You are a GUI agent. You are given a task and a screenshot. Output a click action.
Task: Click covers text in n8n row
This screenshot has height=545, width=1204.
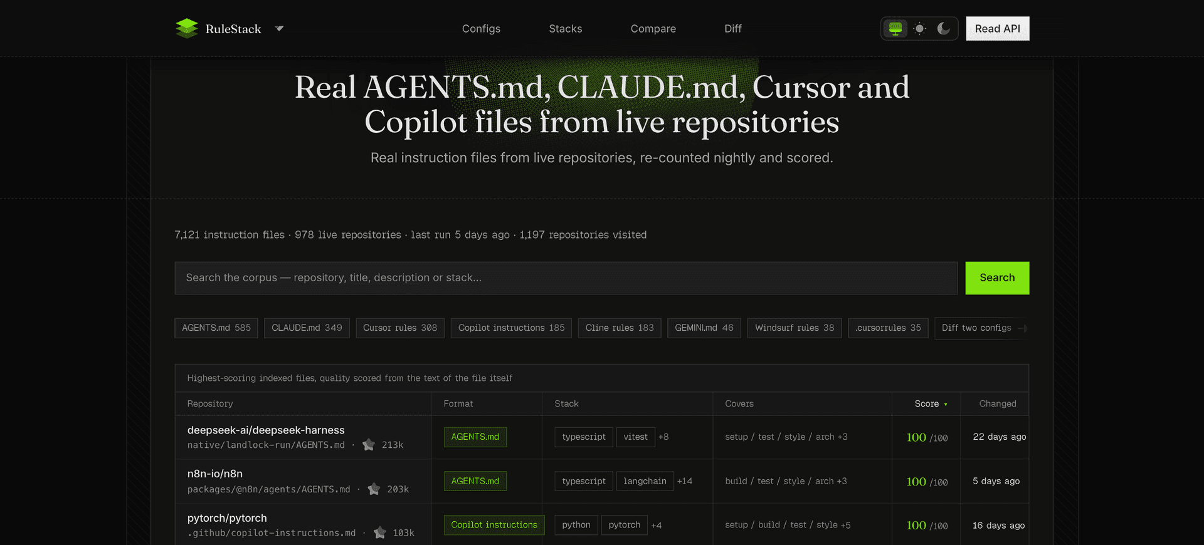click(x=786, y=481)
